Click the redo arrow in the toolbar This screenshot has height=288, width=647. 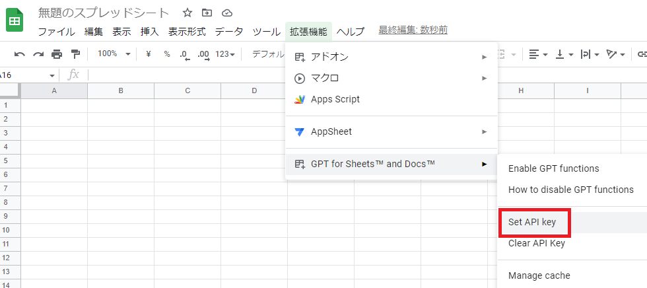pyautogui.click(x=38, y=54)
